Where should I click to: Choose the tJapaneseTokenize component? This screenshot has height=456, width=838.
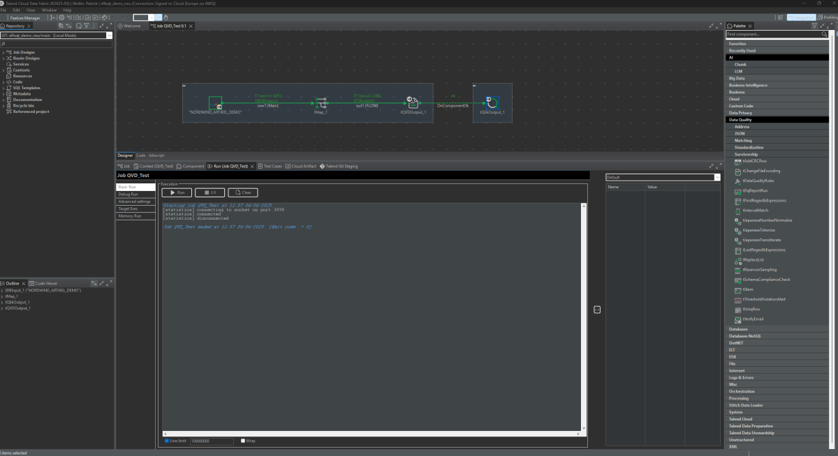[x=754, y=230]
